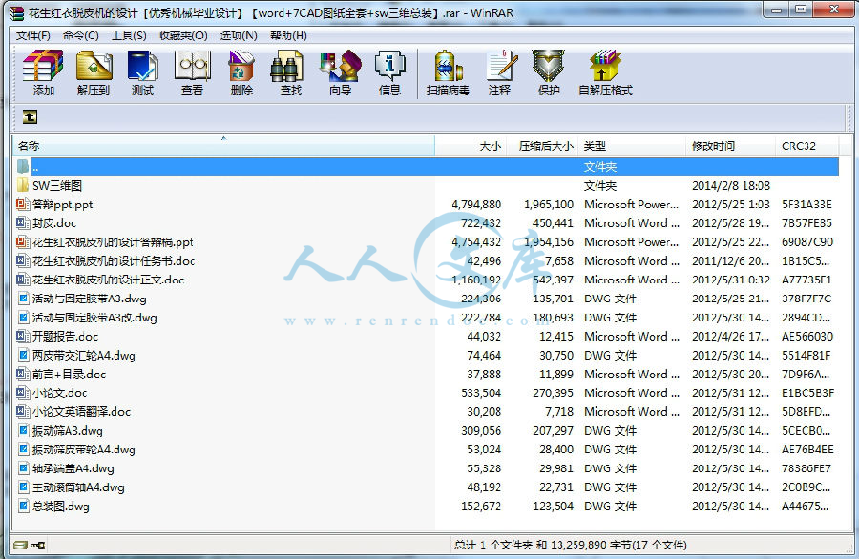Sort by Packed size (压缩后大小) header
This screenshot has width=859, height=559.
coord(542,146)
